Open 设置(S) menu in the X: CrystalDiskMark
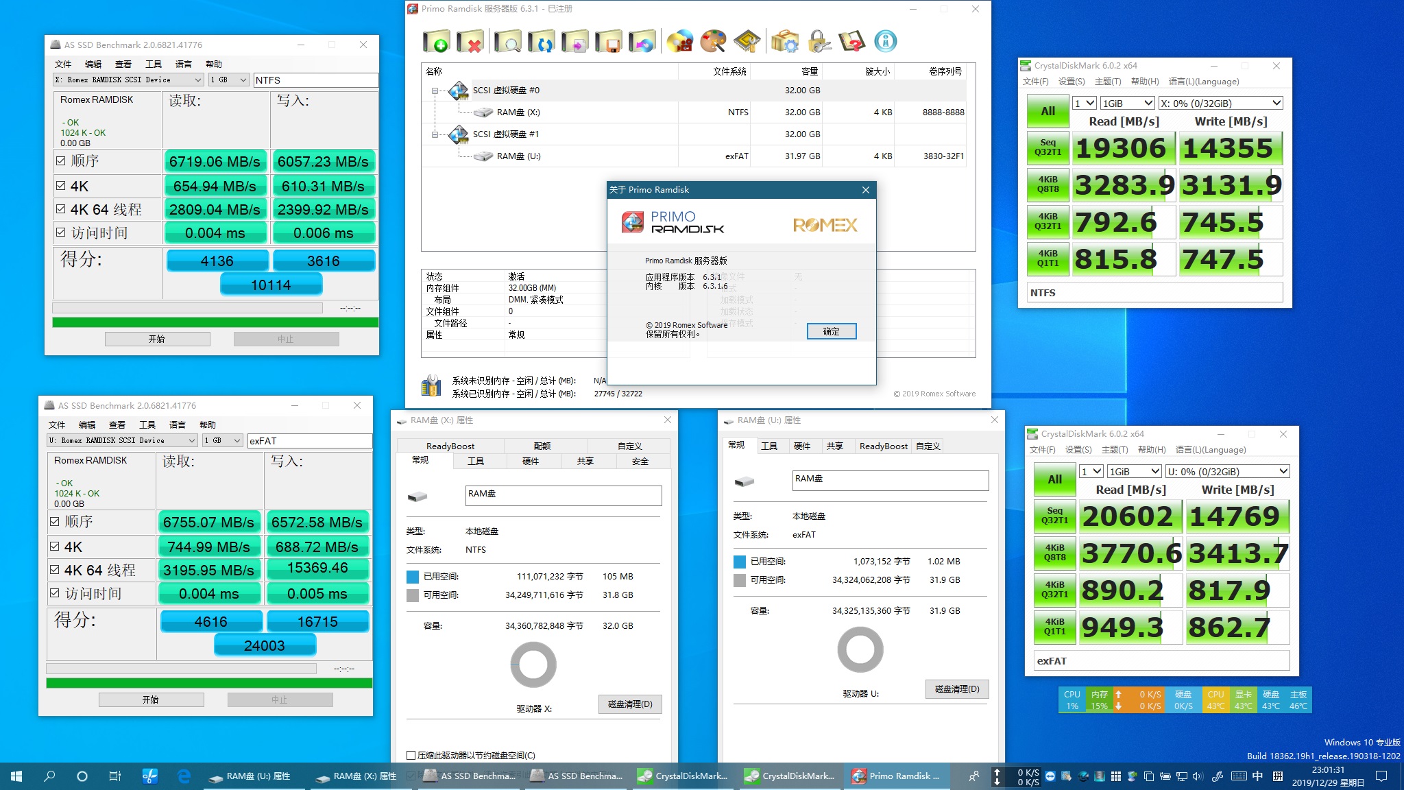1404x790 pixels. point(1072,82)
